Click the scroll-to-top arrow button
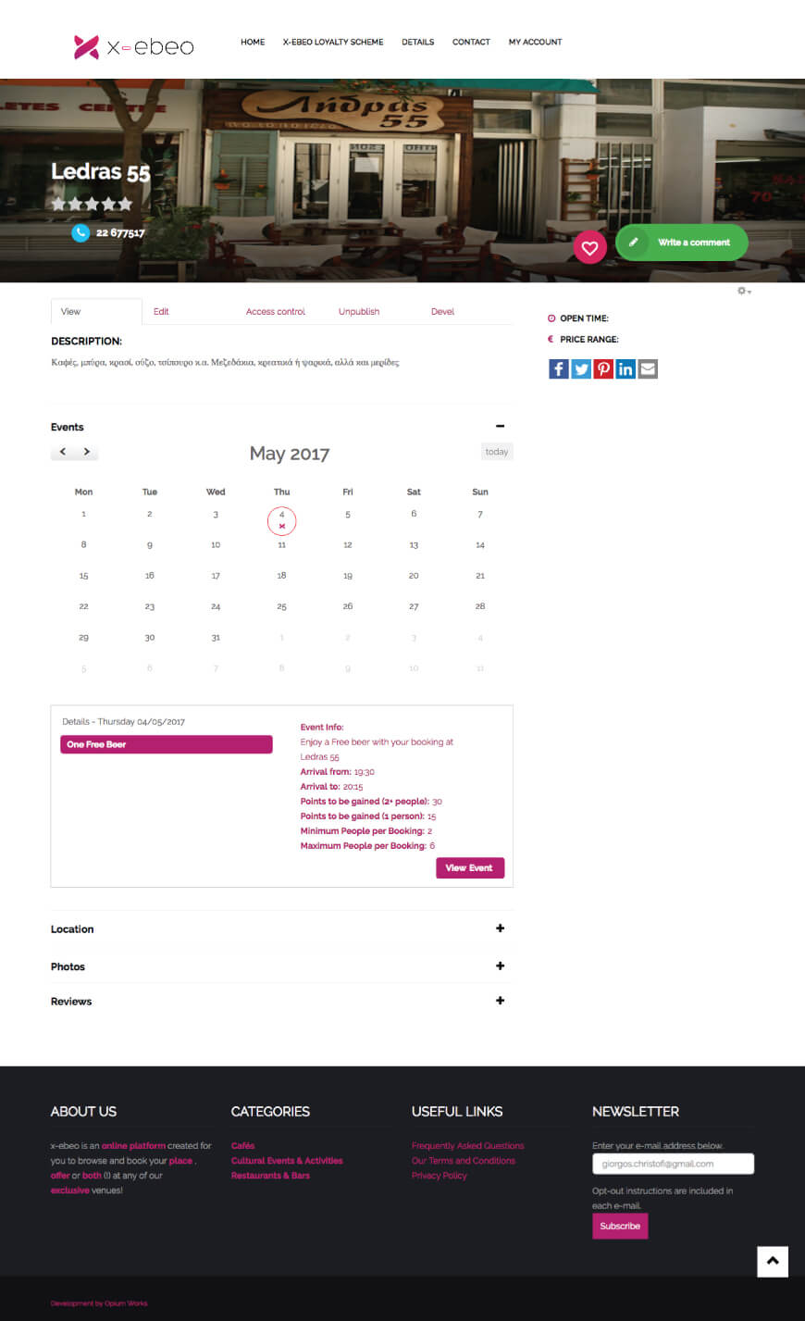Image resolution: width=805 pixels, height=1321 pixels. pos(772,1261)
